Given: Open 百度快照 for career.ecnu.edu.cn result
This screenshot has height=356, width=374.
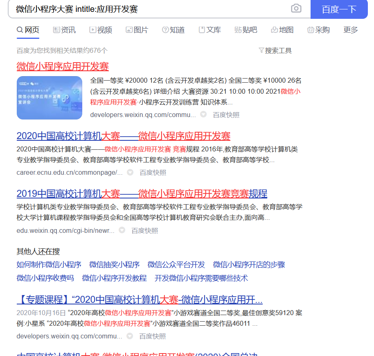Looking at the screenshot, I should (153, 173).
